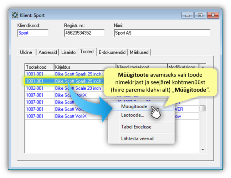Open the Üldine tab

pyautogui.click(x=26, y=52)
